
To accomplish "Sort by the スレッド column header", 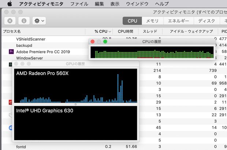I will pos(150,31).
